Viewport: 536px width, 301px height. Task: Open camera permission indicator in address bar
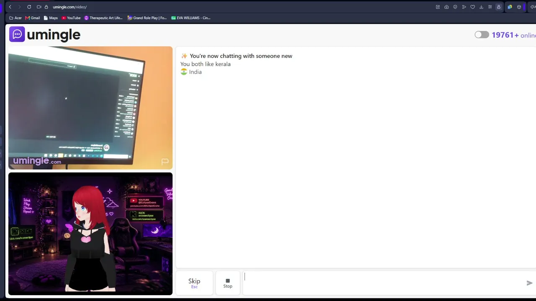pyautogui.click(x=39, y=7)
